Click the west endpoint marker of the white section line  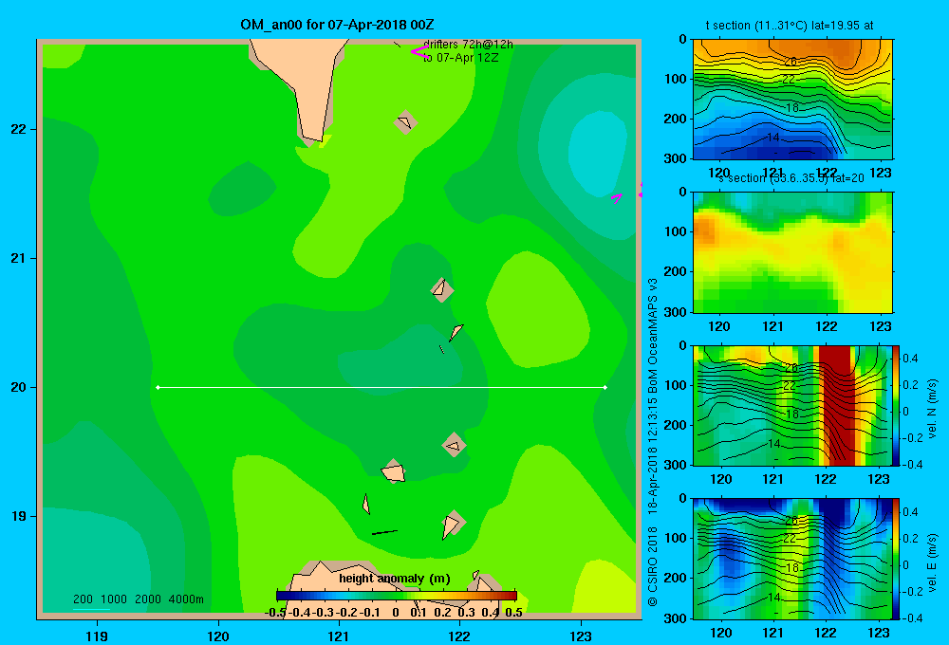[x=158, y=387]
